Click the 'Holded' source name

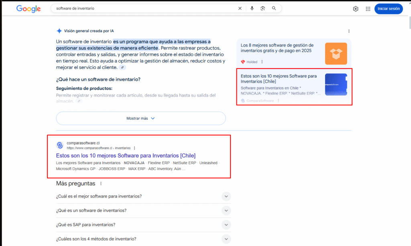252,62
